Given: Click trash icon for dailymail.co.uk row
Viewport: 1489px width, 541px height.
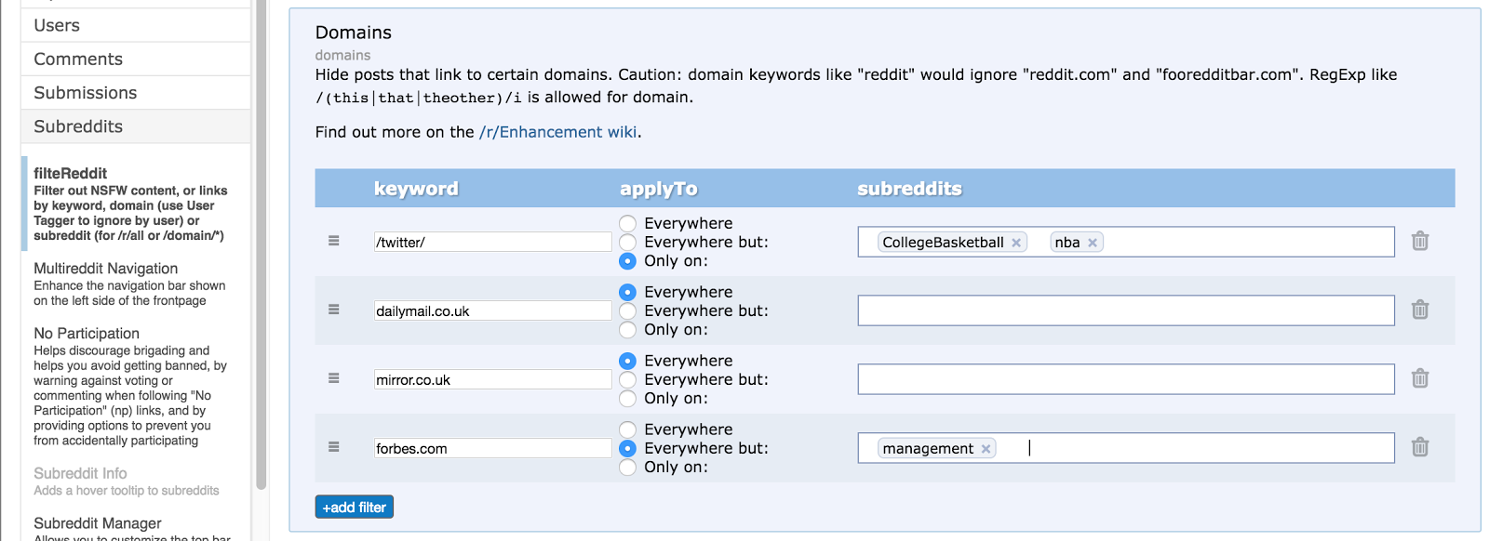Looking at the screenshot, I should (1419, 310).
